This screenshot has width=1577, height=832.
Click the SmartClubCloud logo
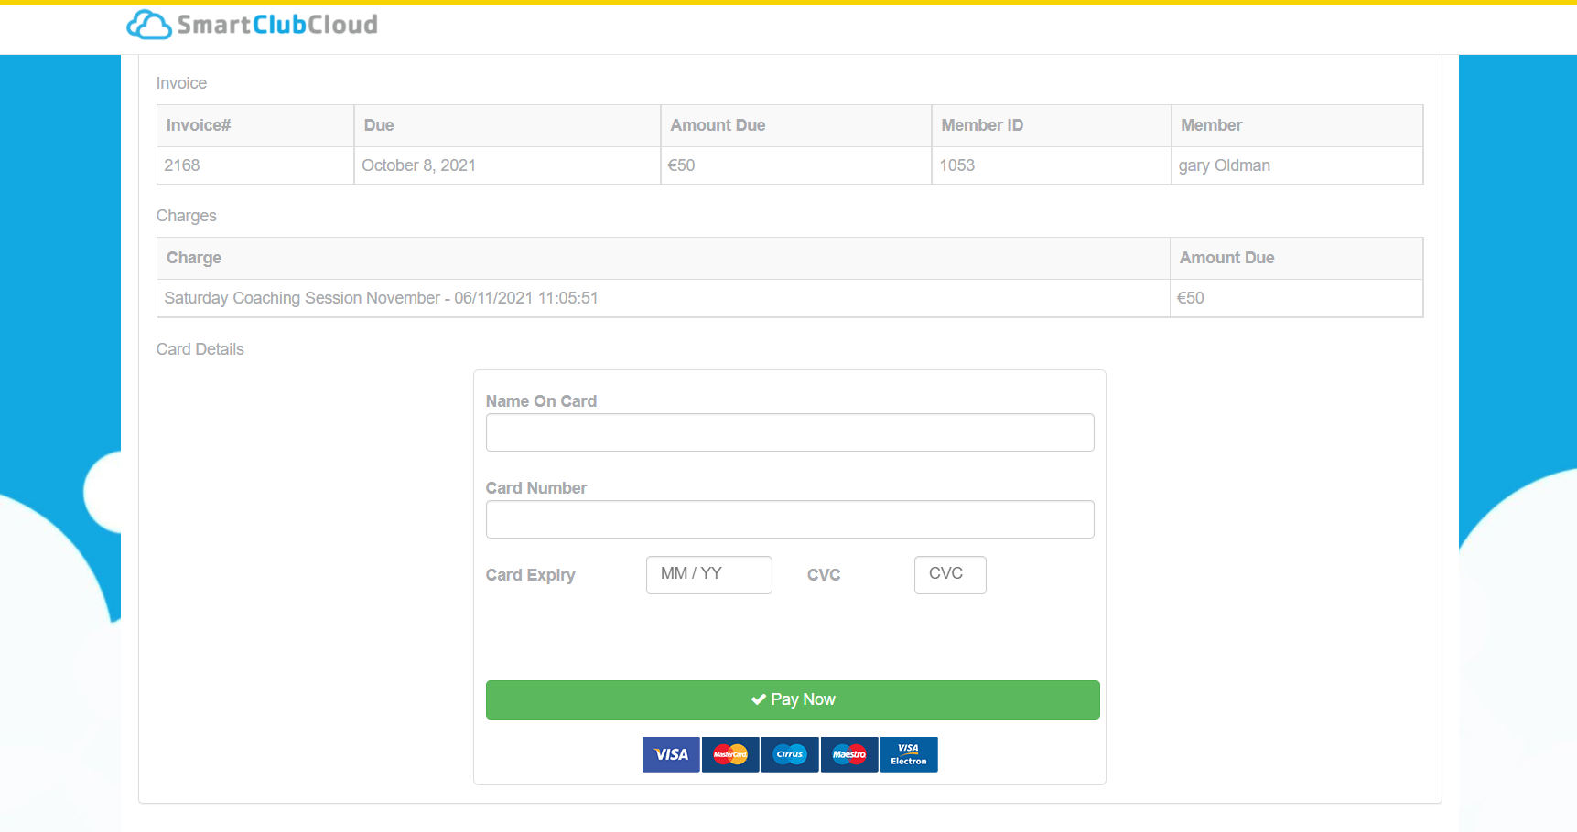click(252, 25)
